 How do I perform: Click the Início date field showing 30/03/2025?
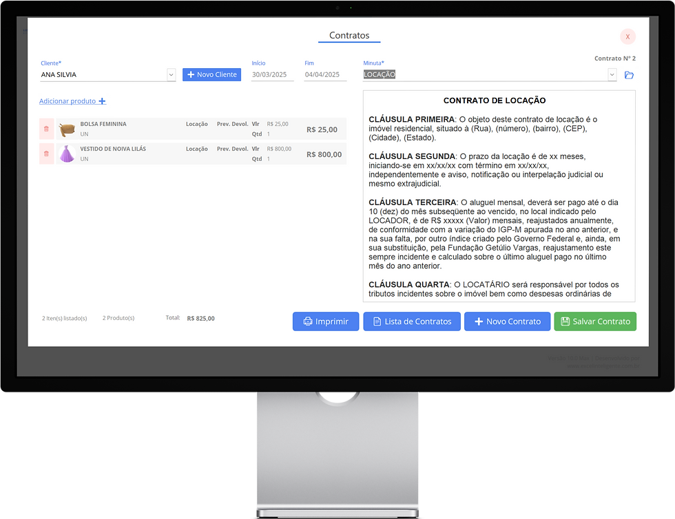coord(271,74)
